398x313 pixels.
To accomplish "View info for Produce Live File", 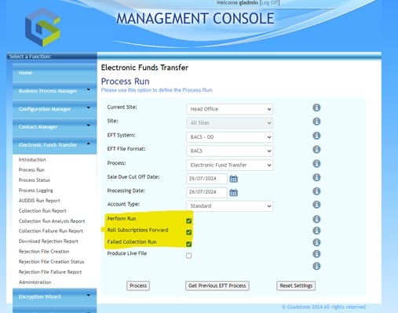I will click(x=316, y=253).
